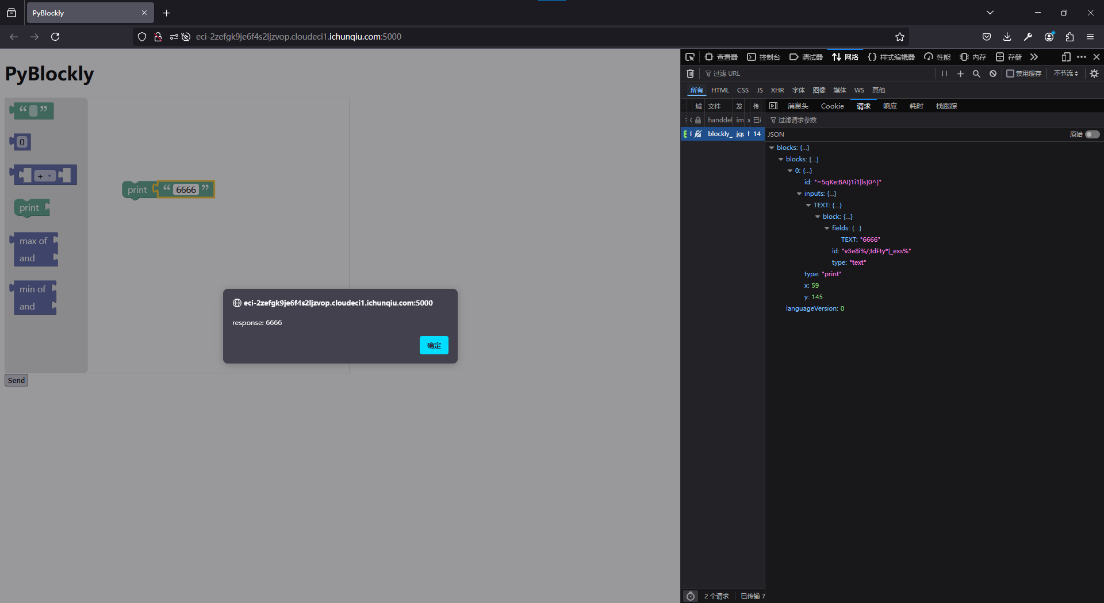
Task: Confirm the alert with 确定 button
Action: pyautogui.click(x=434, y=345)
